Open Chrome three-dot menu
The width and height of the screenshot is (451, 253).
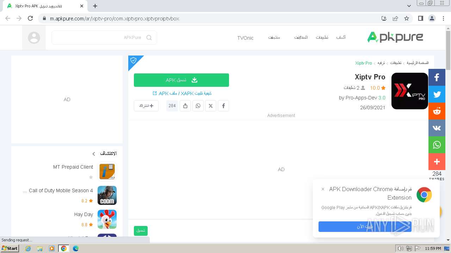click(x=443, y=18)
